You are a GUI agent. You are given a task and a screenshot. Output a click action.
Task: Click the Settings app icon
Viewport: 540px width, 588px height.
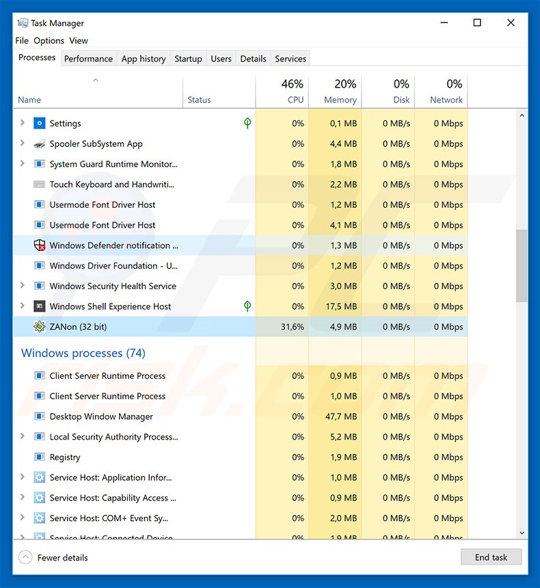40,123
